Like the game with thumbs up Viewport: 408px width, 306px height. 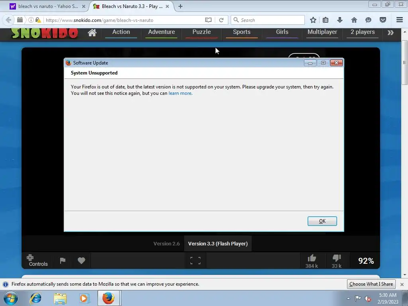click(312, 261)
